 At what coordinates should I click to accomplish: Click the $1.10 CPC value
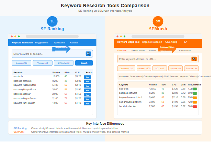click(78, 103)
